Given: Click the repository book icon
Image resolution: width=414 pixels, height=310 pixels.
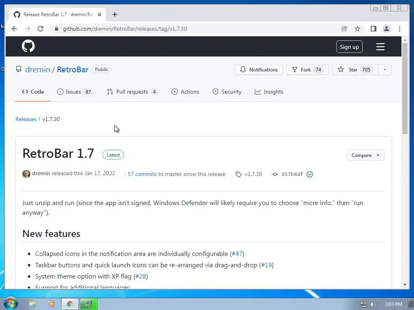Looking at the screenshot, I should tap(19, 69).
